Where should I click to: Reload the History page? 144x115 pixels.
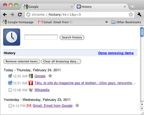[20, 14]
